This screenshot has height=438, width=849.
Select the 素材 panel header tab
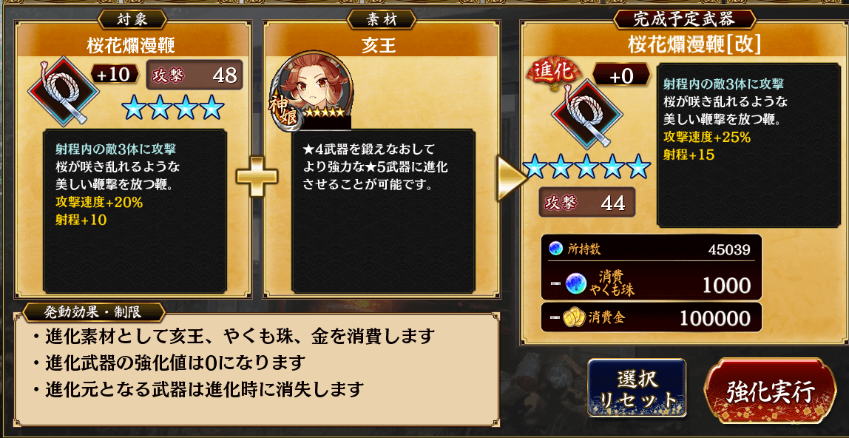coord(379,20)
